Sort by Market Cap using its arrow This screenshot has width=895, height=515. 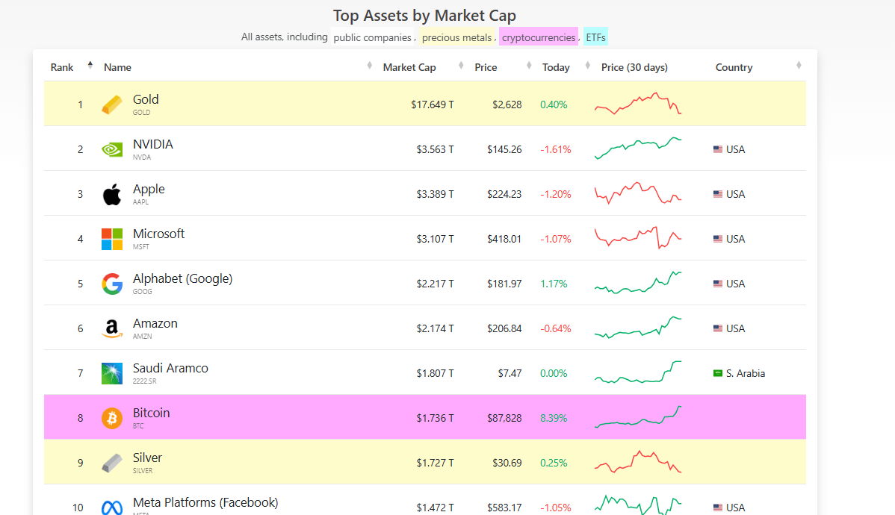pos(461,65)
